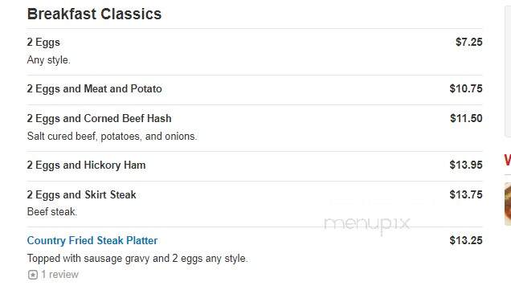The height and width of the screenshot is (290, 511).
Task: Select 2 Eggs and Skirt Steak
Action: coord(81,195)
